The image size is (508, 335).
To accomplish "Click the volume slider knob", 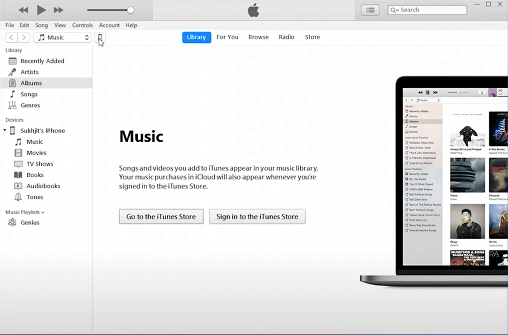I will coord(130,10).
